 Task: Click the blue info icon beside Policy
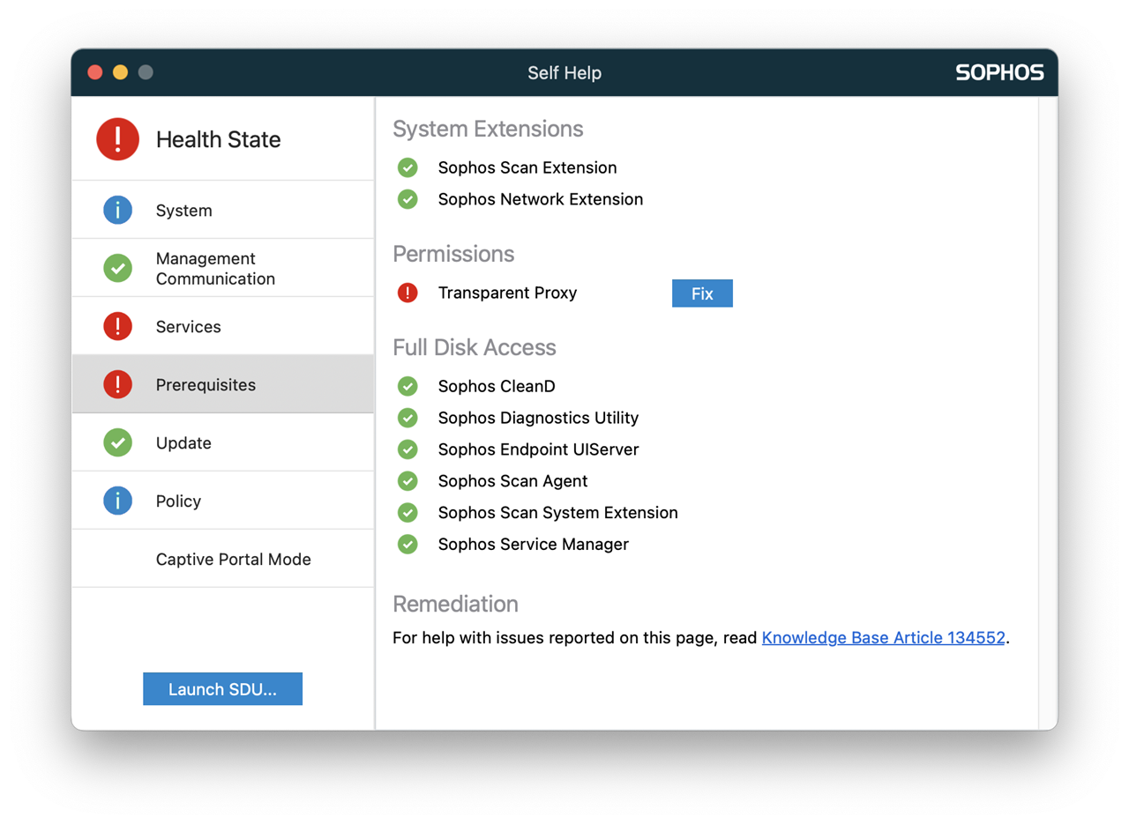[x=118, y=501]
